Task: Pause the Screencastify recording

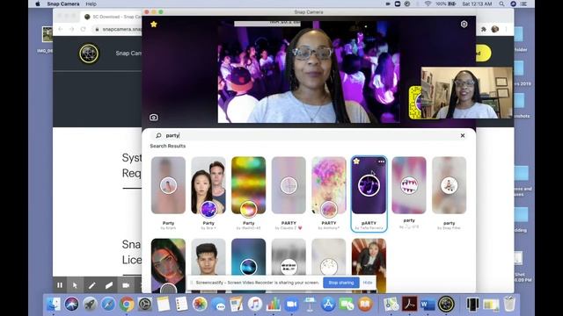Action: click(x=60, y=285)
